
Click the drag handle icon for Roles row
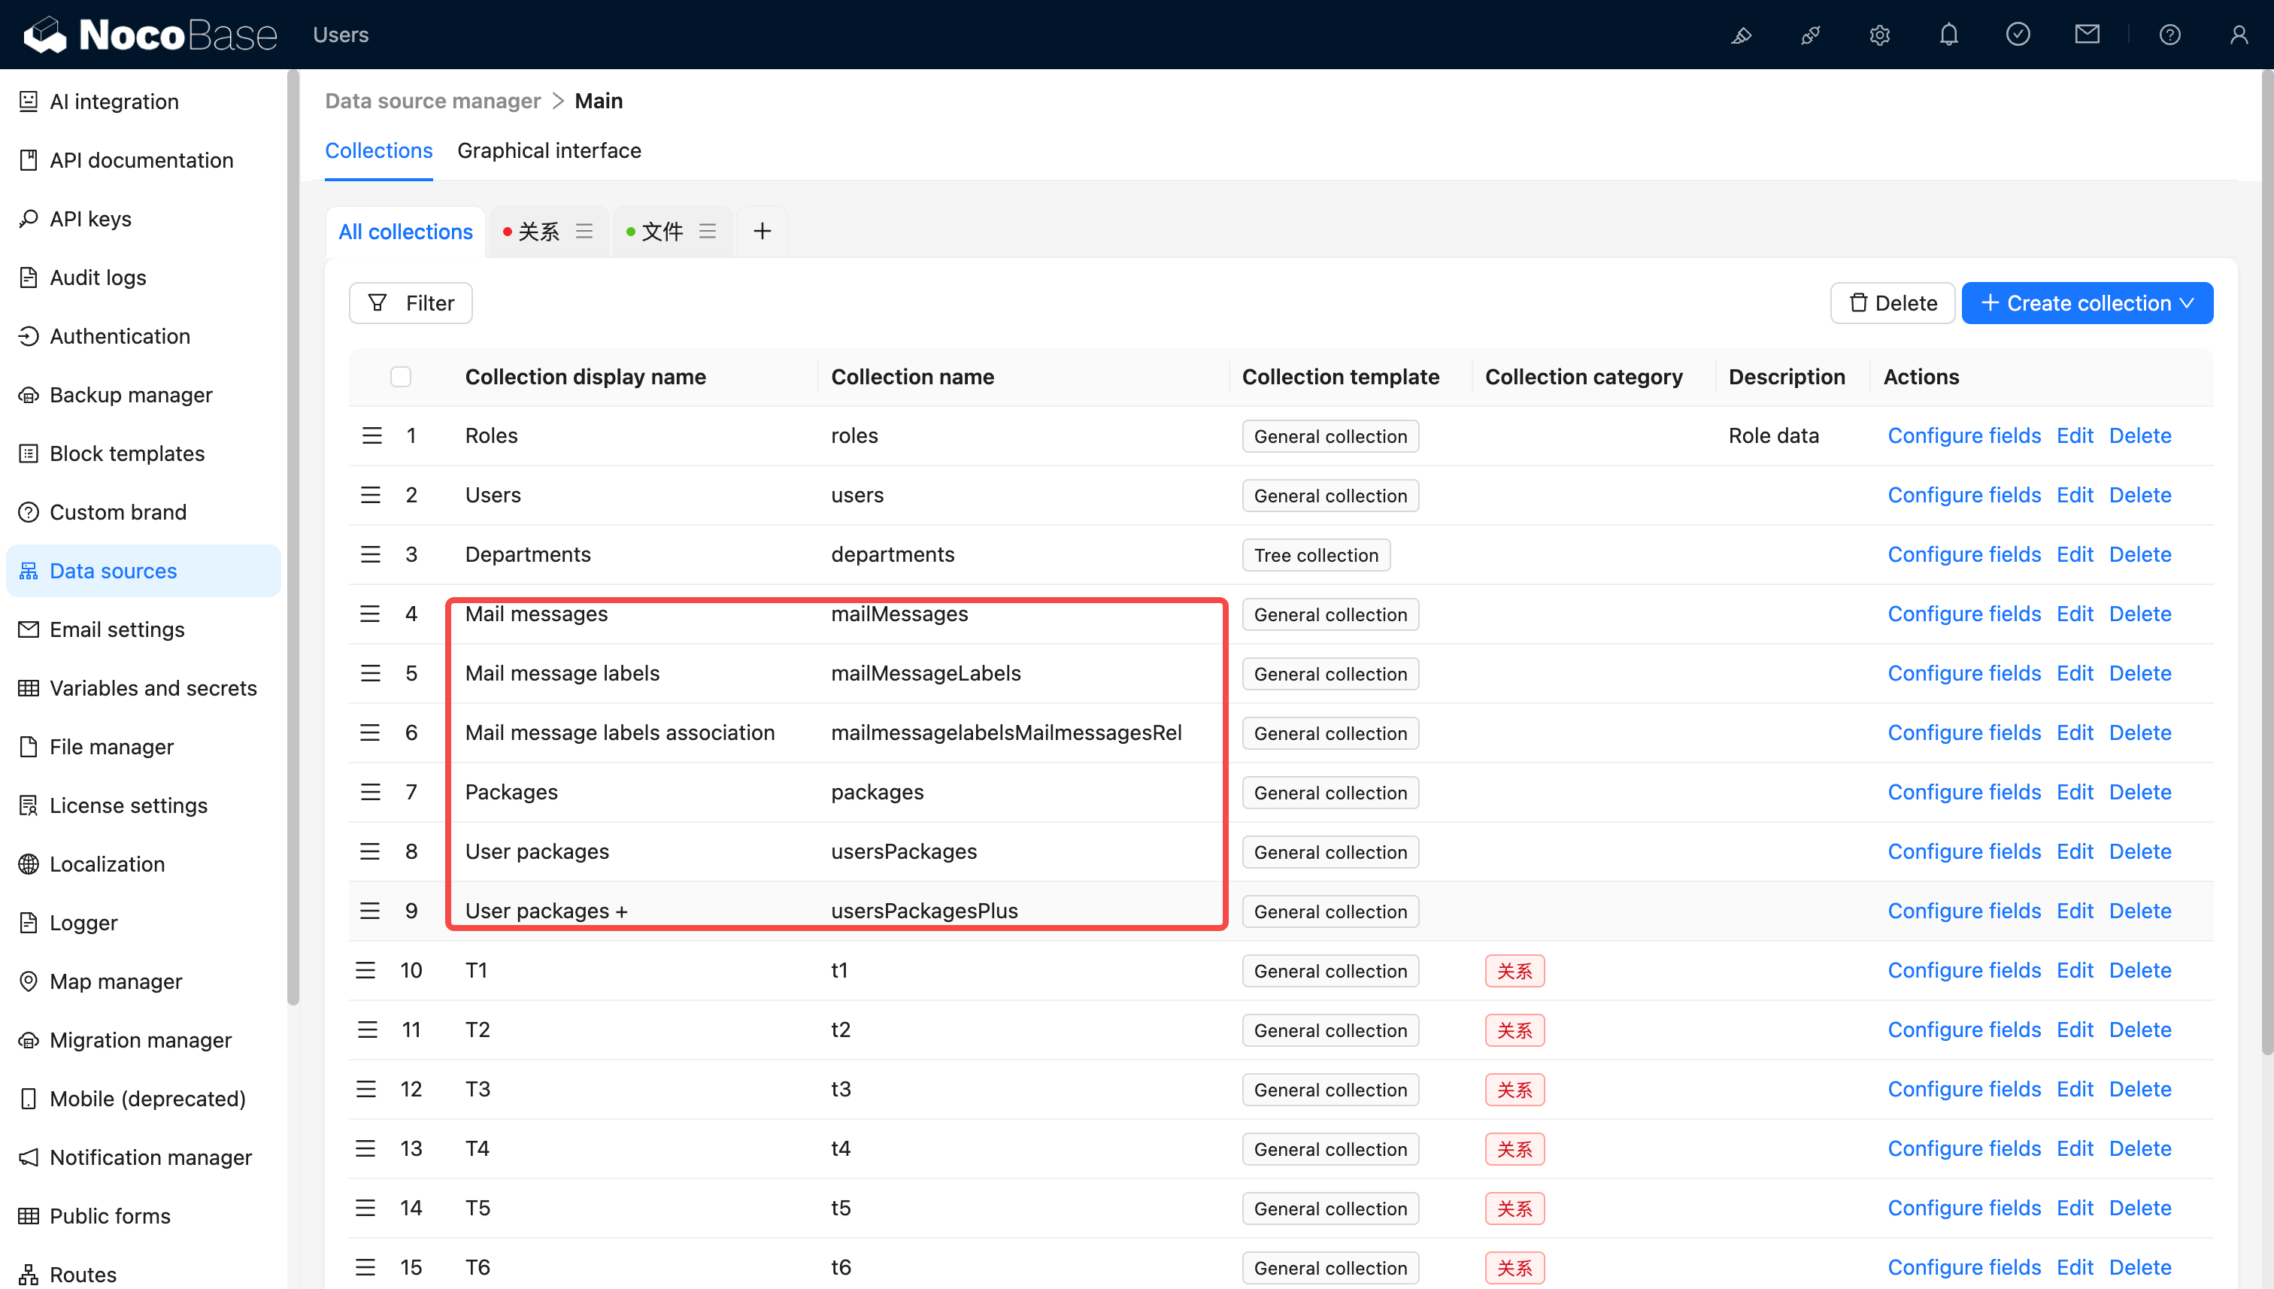click(371, 435)
